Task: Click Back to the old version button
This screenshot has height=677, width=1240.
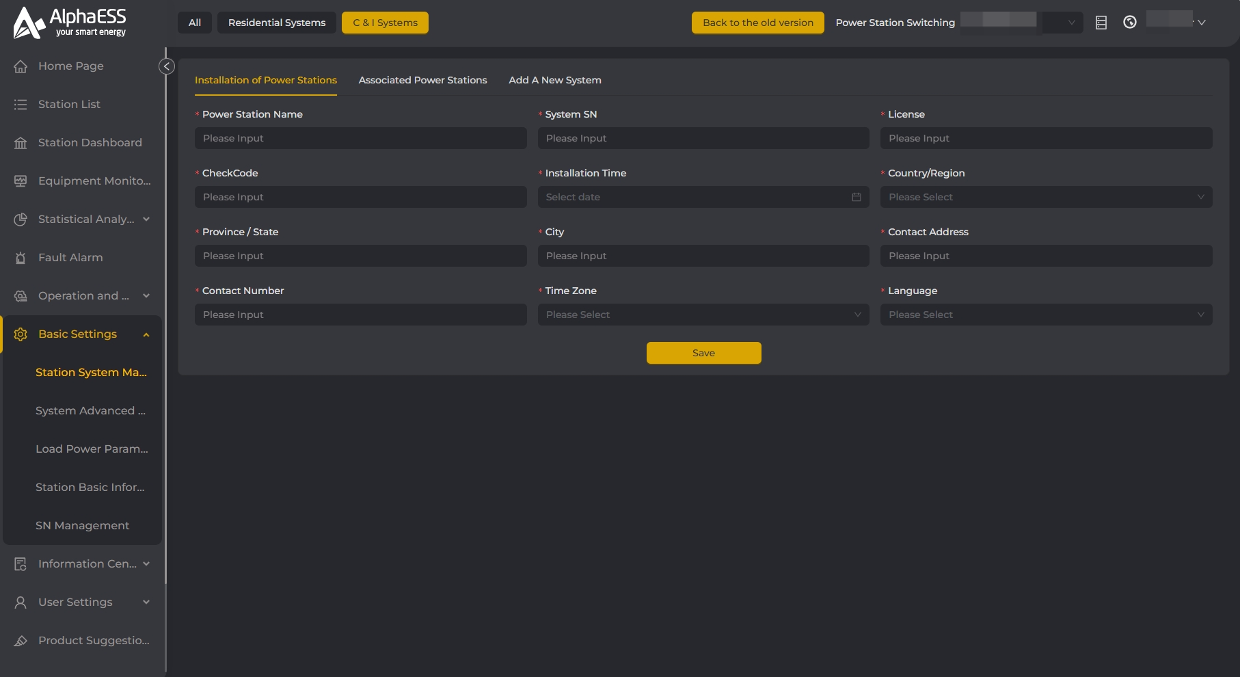Action: (757, 23)
